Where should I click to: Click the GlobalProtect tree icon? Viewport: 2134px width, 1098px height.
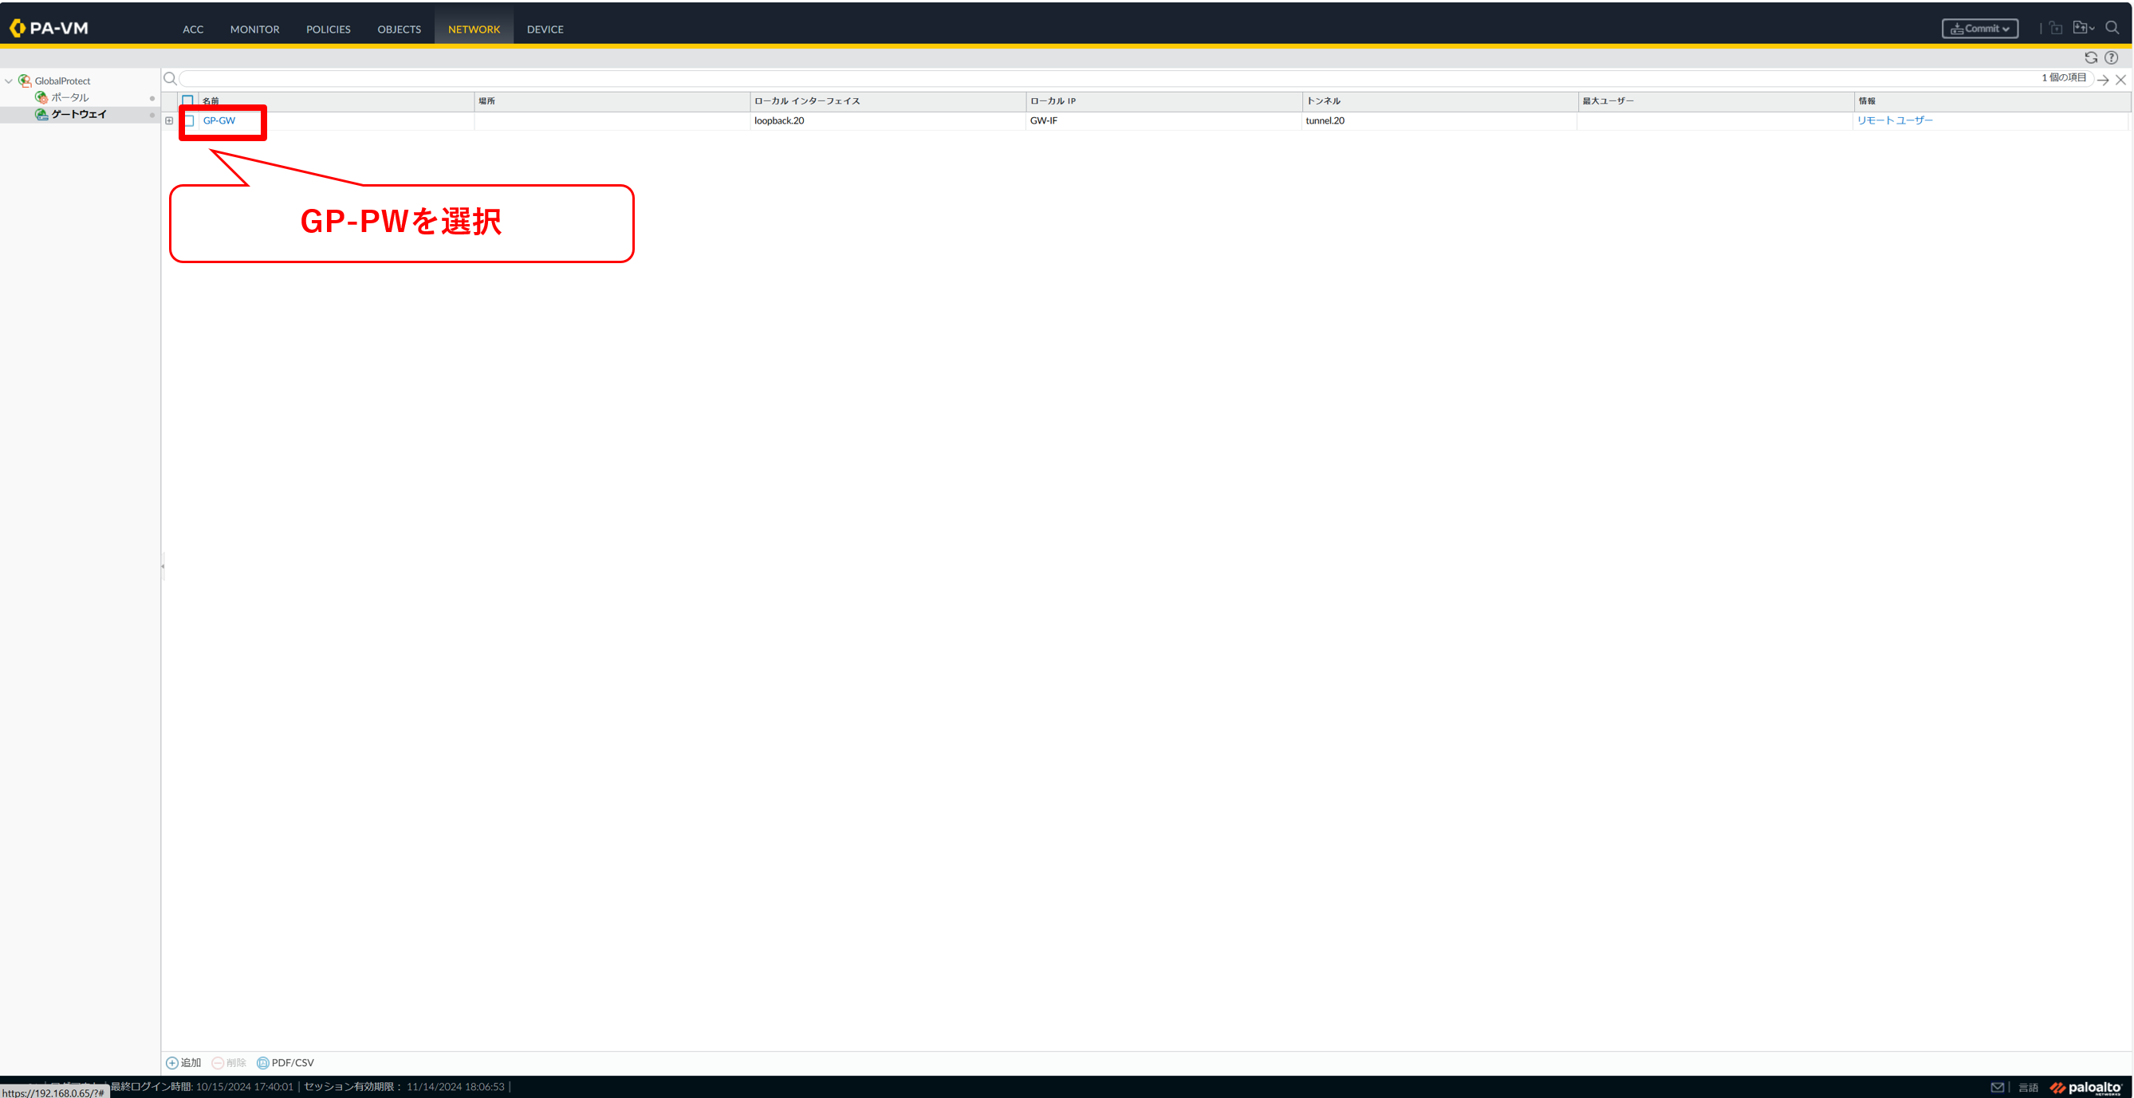(25, 81)
